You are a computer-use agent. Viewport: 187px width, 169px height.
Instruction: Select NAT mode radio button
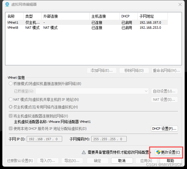point(11,99)
